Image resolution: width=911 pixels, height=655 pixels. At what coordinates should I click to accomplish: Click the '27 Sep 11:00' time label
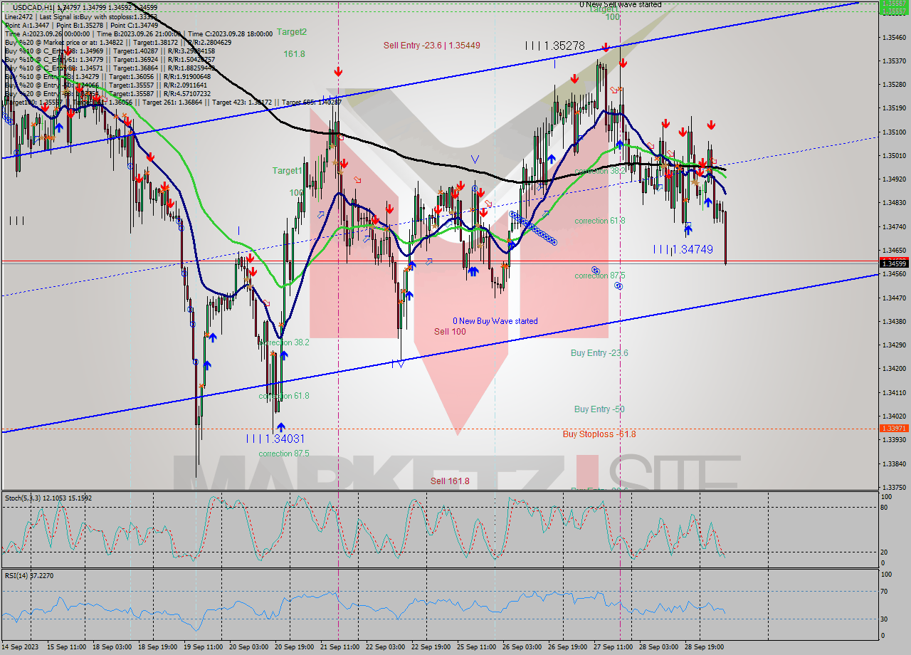pyautogui.click(x=614, y=646)
